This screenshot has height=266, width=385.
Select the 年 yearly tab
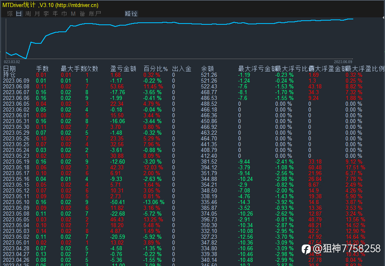pos(55,14)
